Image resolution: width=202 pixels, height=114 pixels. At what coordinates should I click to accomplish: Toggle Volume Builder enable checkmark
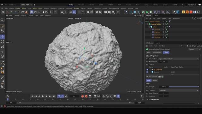167,24
